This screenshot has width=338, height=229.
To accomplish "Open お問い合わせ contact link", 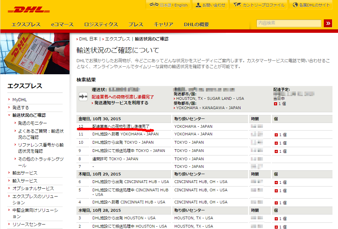I will [210, 5].
